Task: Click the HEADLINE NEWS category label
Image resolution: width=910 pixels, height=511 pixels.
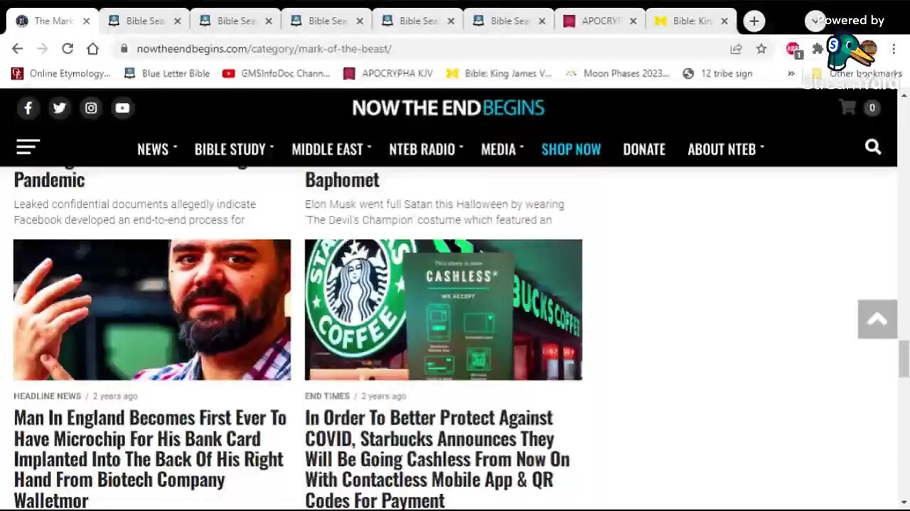Action: pyautogui.click(x=47, y=396)
